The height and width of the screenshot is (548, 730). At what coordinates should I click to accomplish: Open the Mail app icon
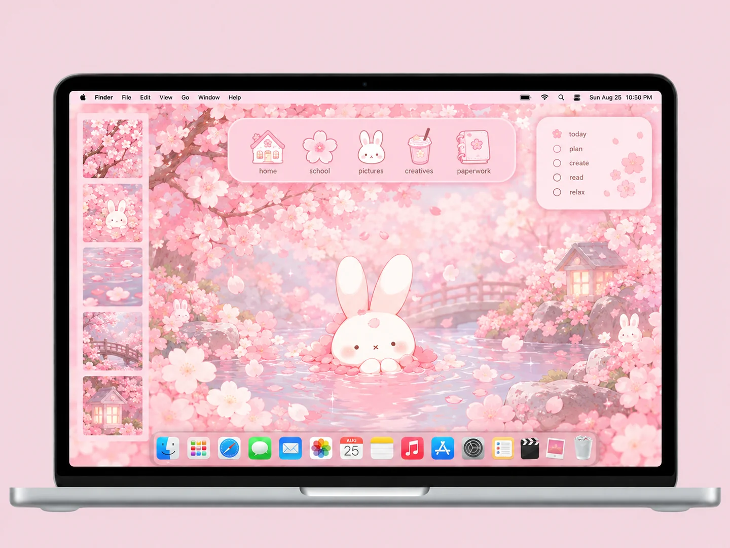290,449
